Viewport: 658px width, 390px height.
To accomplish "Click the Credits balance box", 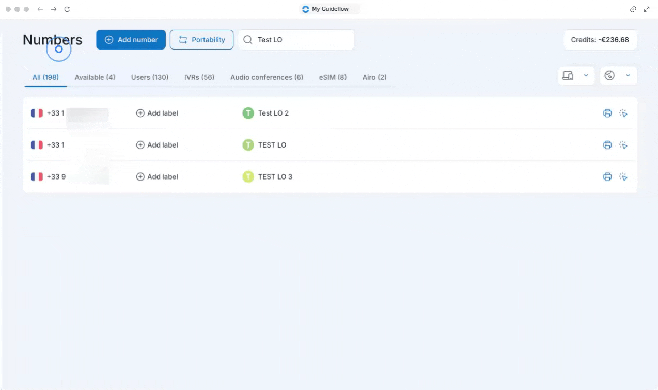I will click(x=600, y=40).
